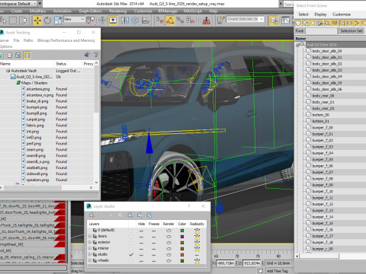Activate the Select and Move tool

coord(37,21)
